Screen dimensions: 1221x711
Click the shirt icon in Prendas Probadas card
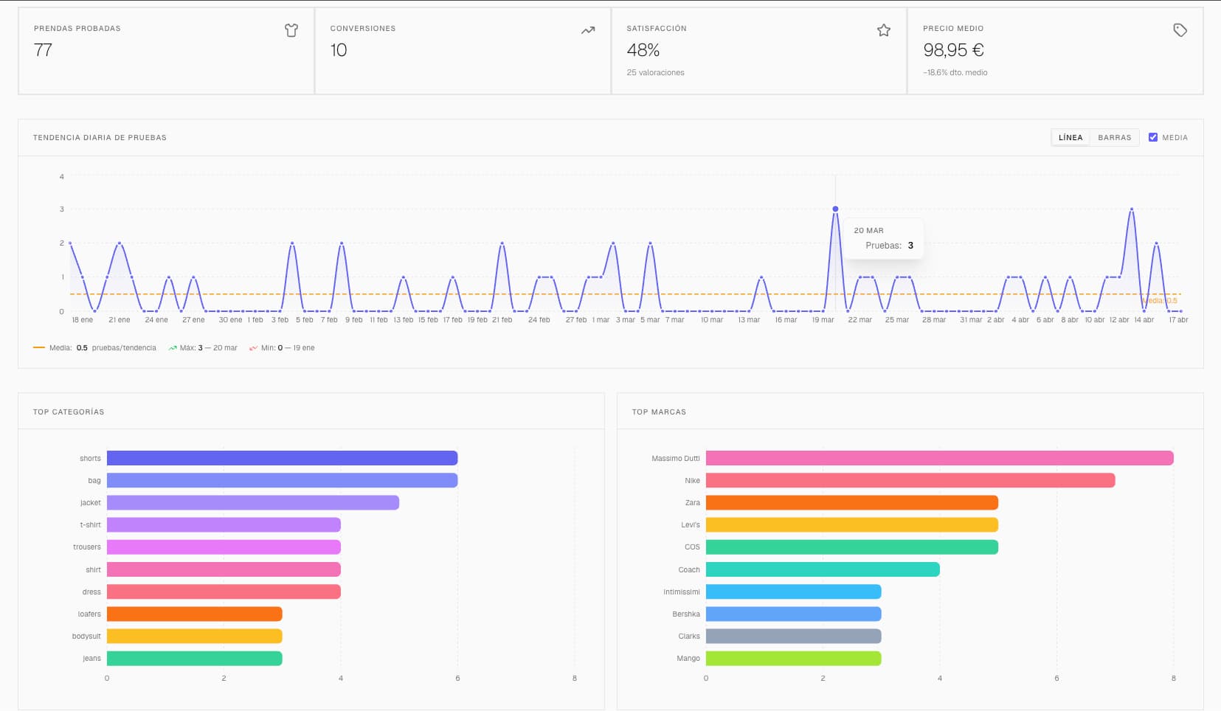tap(291, 30)
